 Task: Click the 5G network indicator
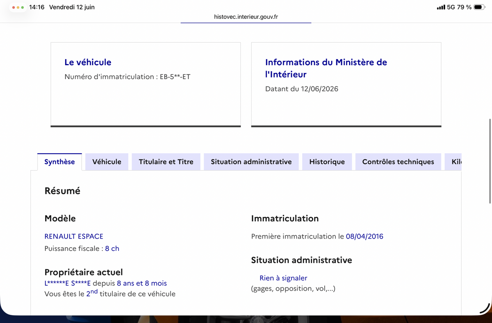pos(451,7)
